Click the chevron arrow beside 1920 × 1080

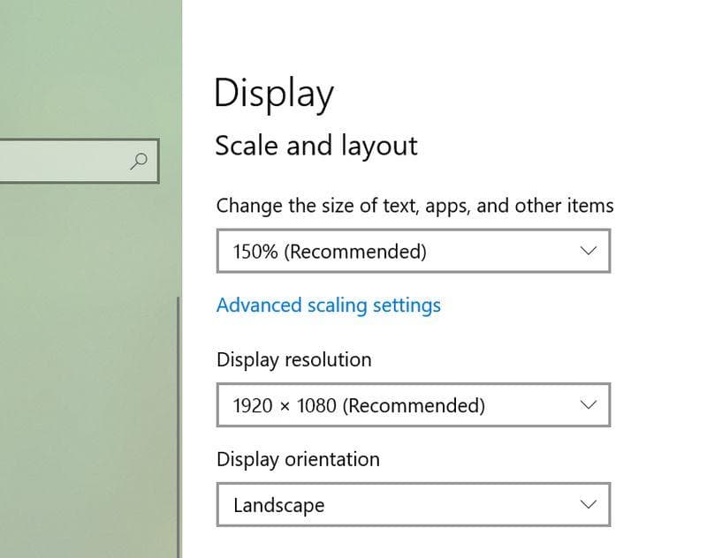tap(589, 405)
